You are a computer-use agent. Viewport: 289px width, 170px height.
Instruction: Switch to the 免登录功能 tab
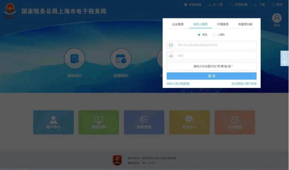[x=245, y=24]
